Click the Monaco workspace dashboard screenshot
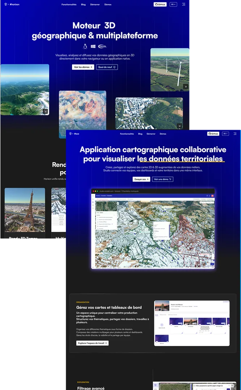 click(192, 323)
